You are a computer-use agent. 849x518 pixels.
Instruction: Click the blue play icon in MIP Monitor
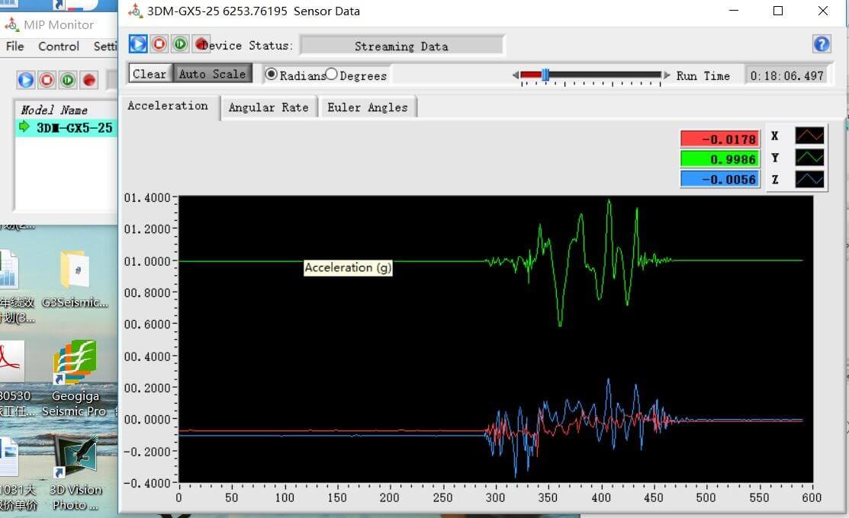click(x=26, y=79)
